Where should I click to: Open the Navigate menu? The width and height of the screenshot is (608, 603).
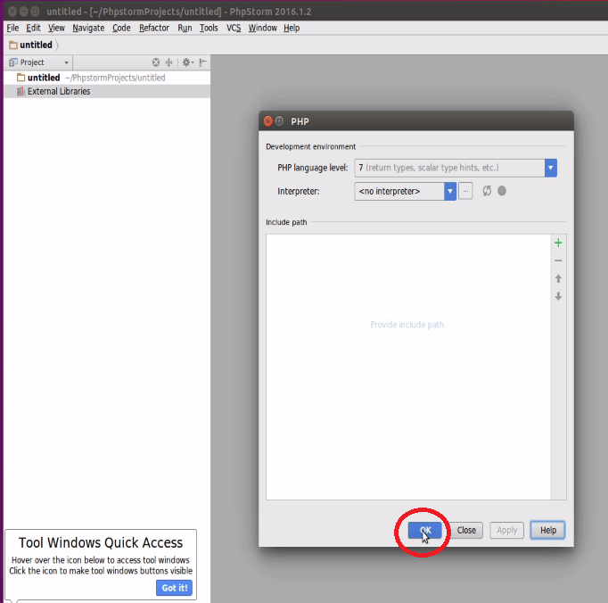point(88,28)
